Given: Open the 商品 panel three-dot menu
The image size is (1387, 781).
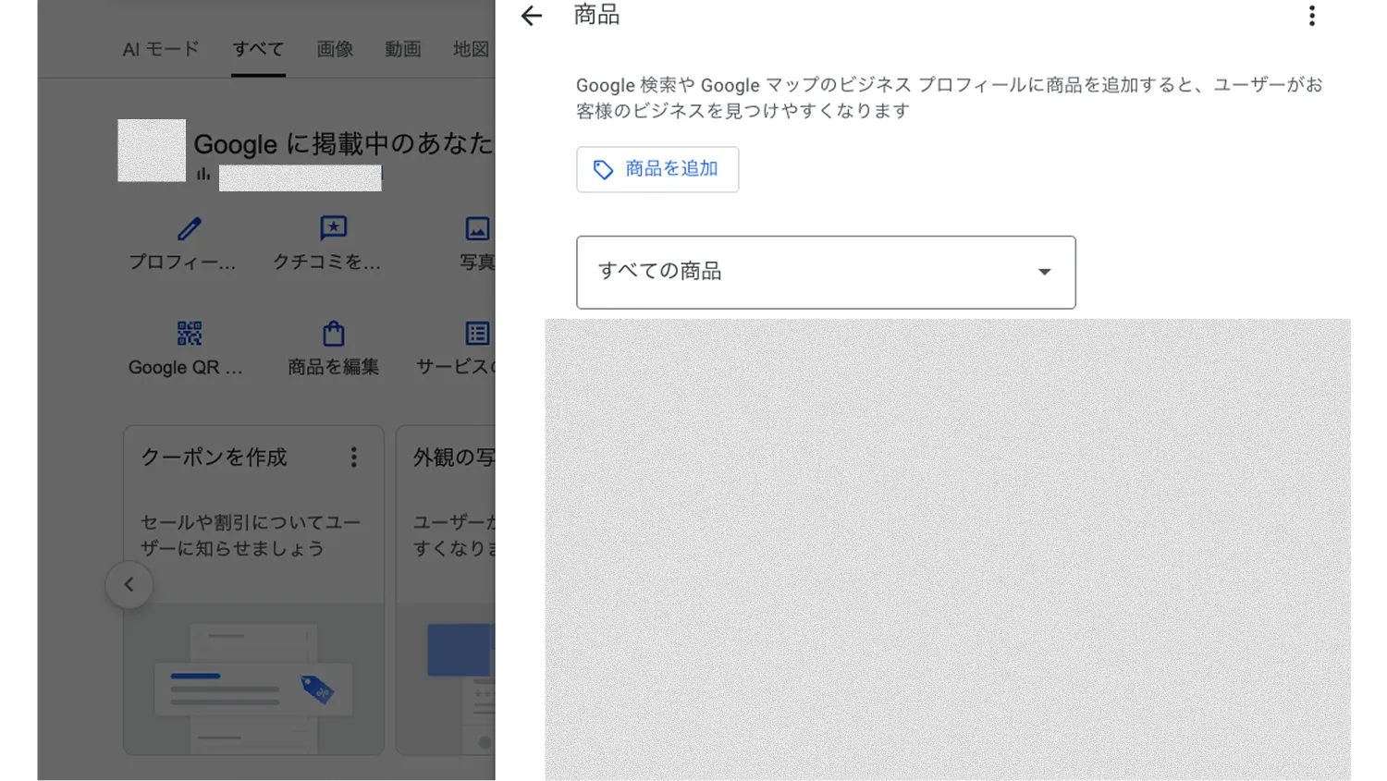Looking at the screenshot, I should (x=1311, y=16).
